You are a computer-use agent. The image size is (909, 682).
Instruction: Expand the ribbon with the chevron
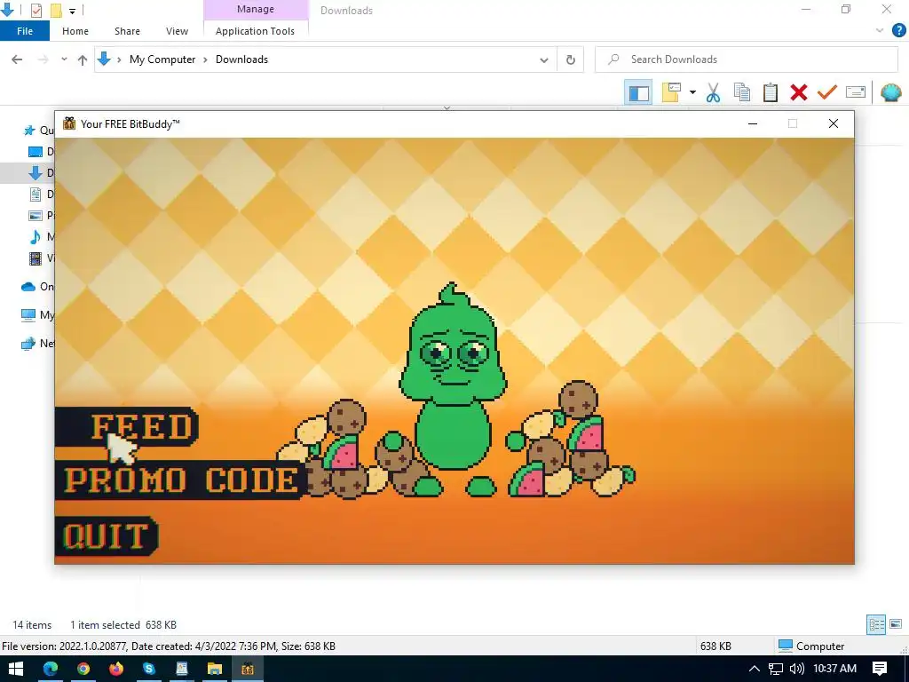(880, 31)
